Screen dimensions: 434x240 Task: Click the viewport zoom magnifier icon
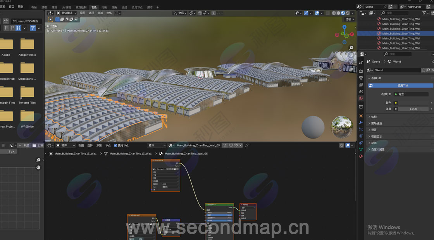[351, 48]
